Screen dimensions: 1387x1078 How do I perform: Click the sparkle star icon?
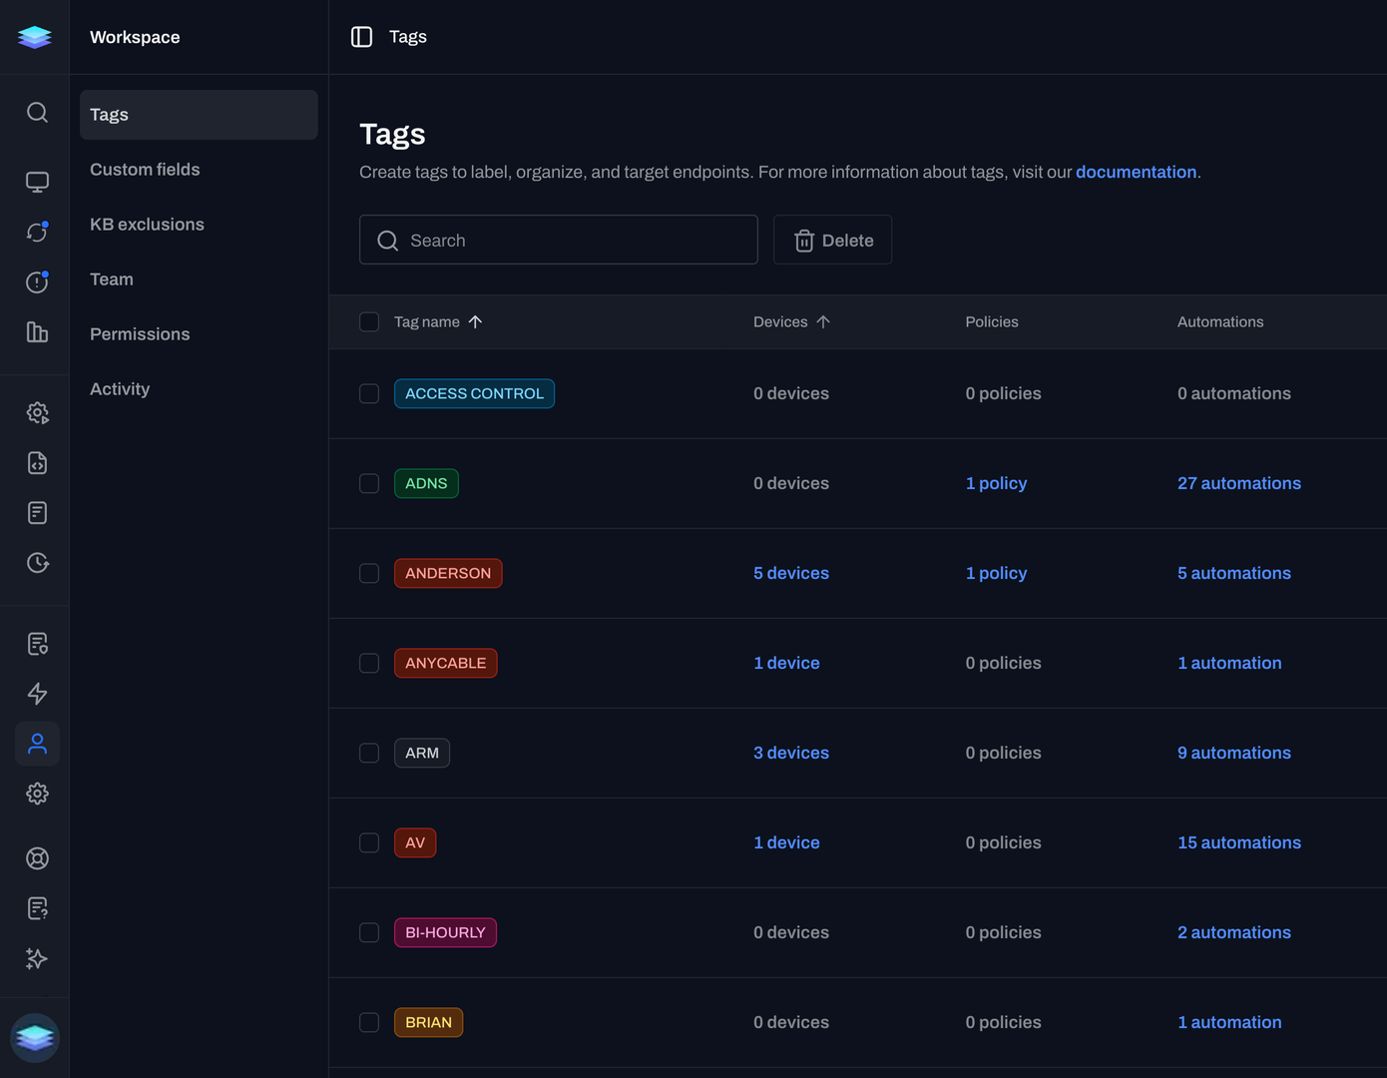(37, 958)
